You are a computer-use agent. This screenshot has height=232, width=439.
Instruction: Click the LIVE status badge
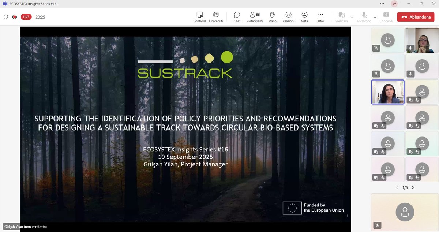click(26, 17)
